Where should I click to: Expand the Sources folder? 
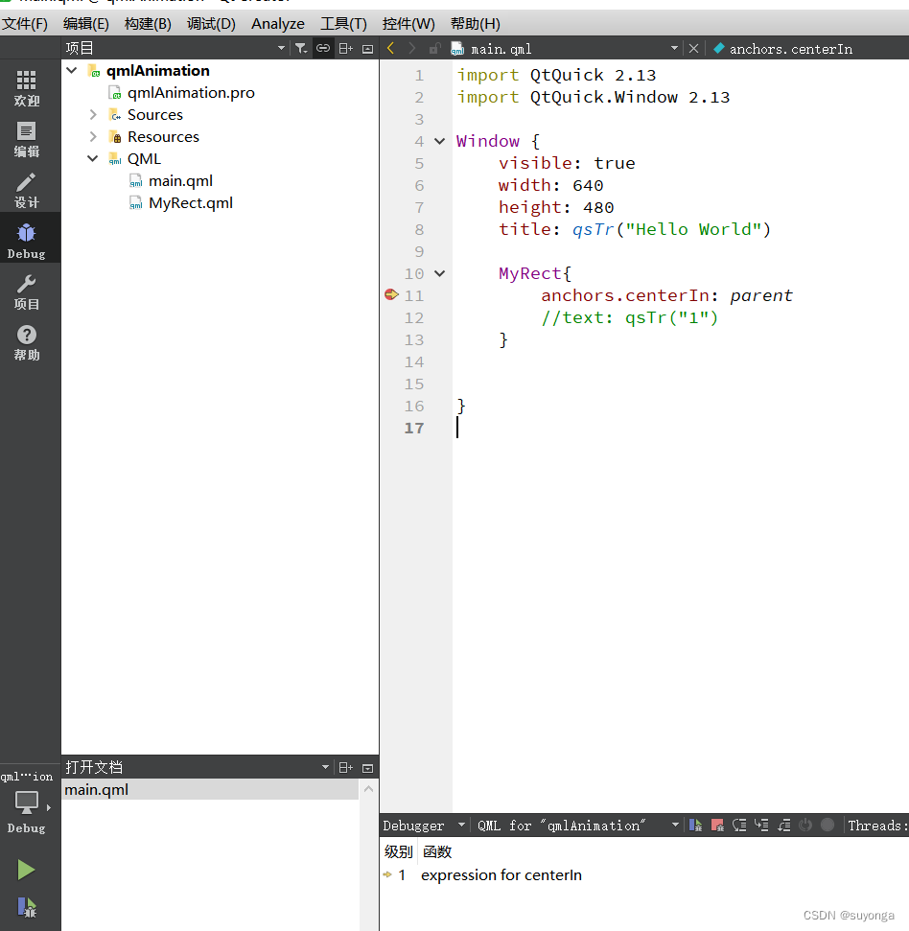[x=93, y=114]
